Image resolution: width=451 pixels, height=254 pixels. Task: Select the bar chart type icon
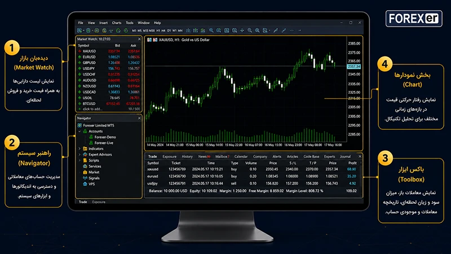tap(188, 30)
